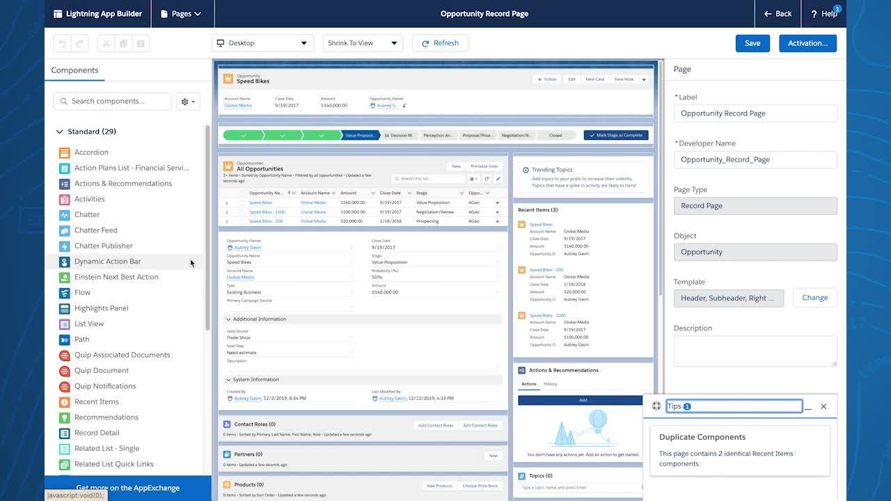Click the Cut scissors icon

107,43
